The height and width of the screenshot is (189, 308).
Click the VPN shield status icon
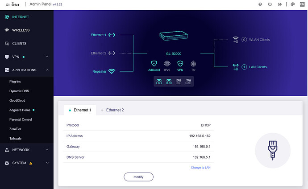[180, 63]
